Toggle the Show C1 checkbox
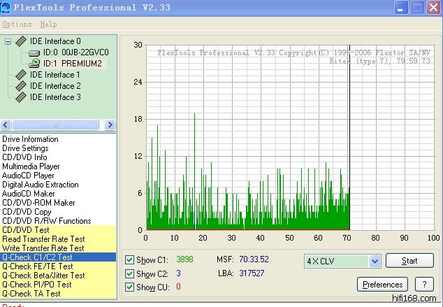The height and width of the screenshot is (307, 443). click(129, 260)
